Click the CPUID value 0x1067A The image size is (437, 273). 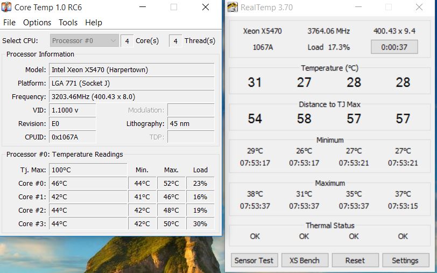pos(73,137)
